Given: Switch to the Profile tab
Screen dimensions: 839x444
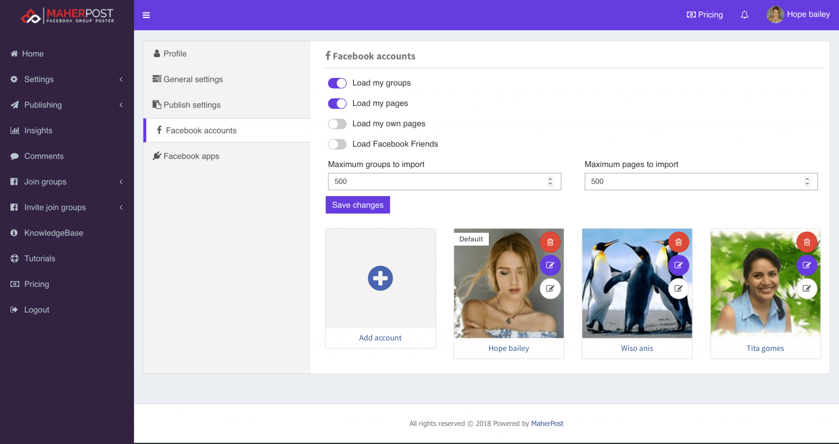Looking at the screenshot, I should [175, 54].
